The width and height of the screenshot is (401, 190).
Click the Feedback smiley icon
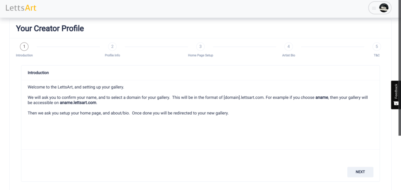point(396,103)
